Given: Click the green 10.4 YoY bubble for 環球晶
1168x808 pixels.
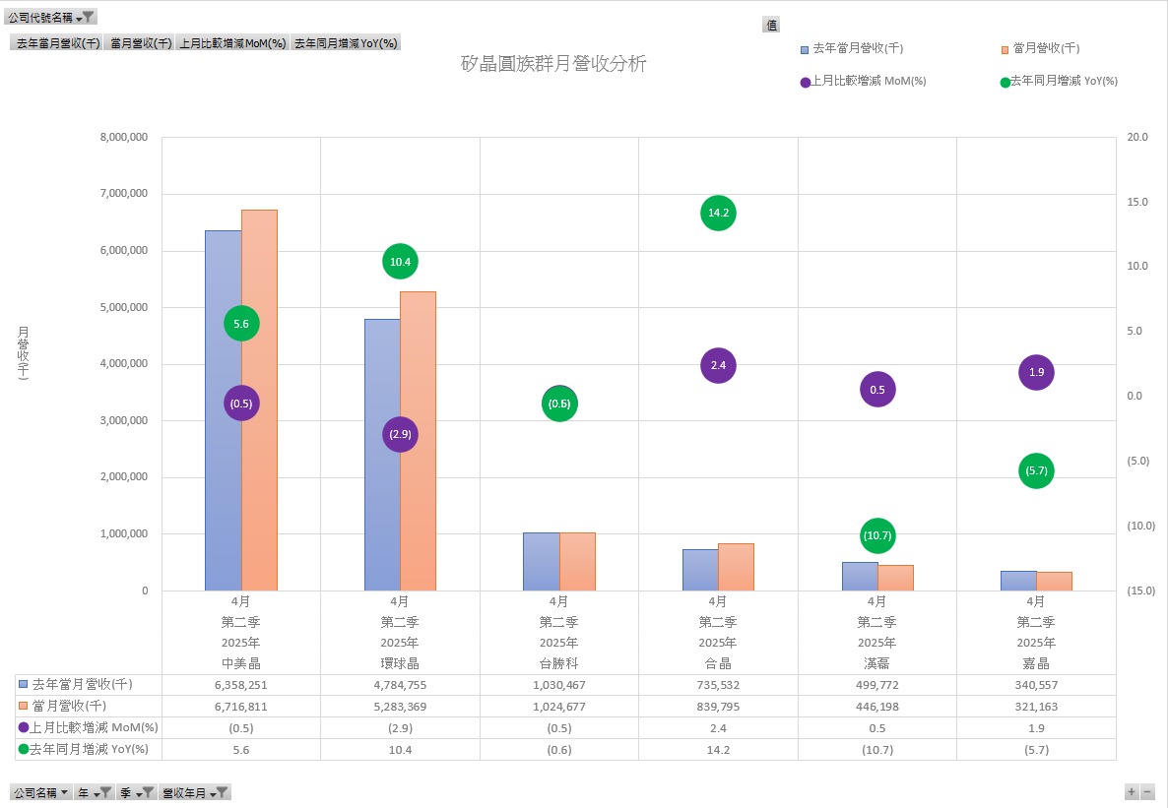Looking at the screenshot, I should coord(400,262).
